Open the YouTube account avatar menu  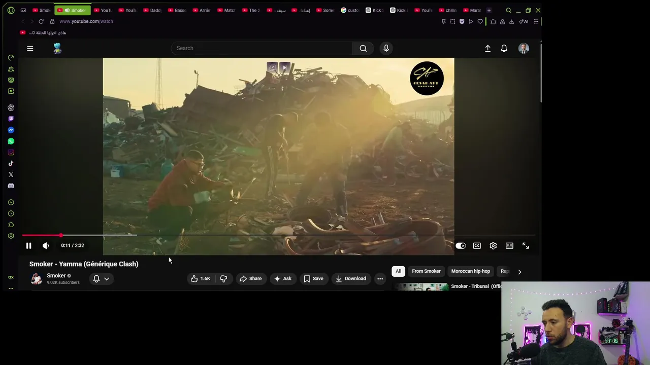pyautogui.click(x=524, y=48)
